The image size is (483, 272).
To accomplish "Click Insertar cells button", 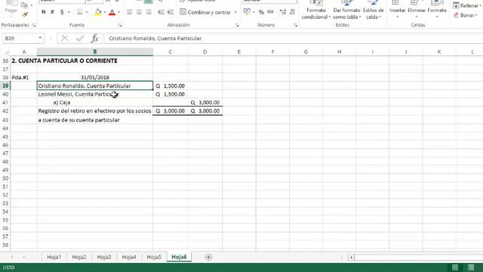I will click(x=397, y=10).
